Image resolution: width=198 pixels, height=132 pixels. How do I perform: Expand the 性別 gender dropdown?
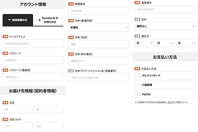click(x=165, y=26)
